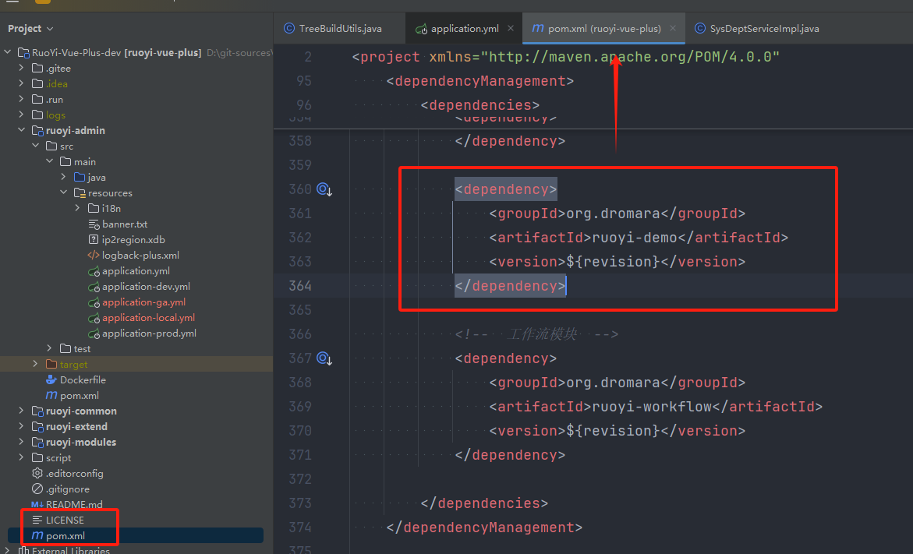Switch to the application.yml tab
Image resolution: width=913 pixels, height=554 pixels.
465,29
